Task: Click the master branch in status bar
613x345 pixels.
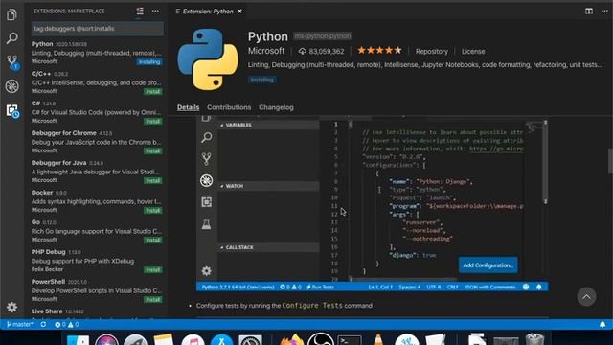Action: point(20,324)
